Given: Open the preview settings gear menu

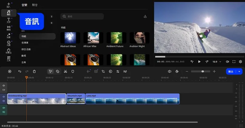Looking at the screenshot, I should tap(240, 62).
